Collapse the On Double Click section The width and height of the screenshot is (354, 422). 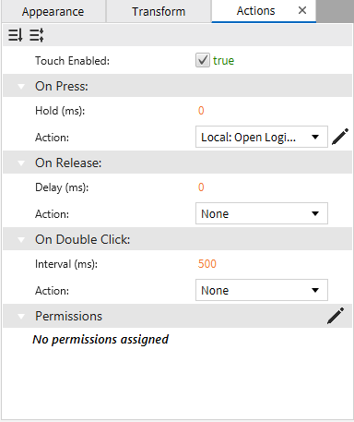(x=21, y=240)
